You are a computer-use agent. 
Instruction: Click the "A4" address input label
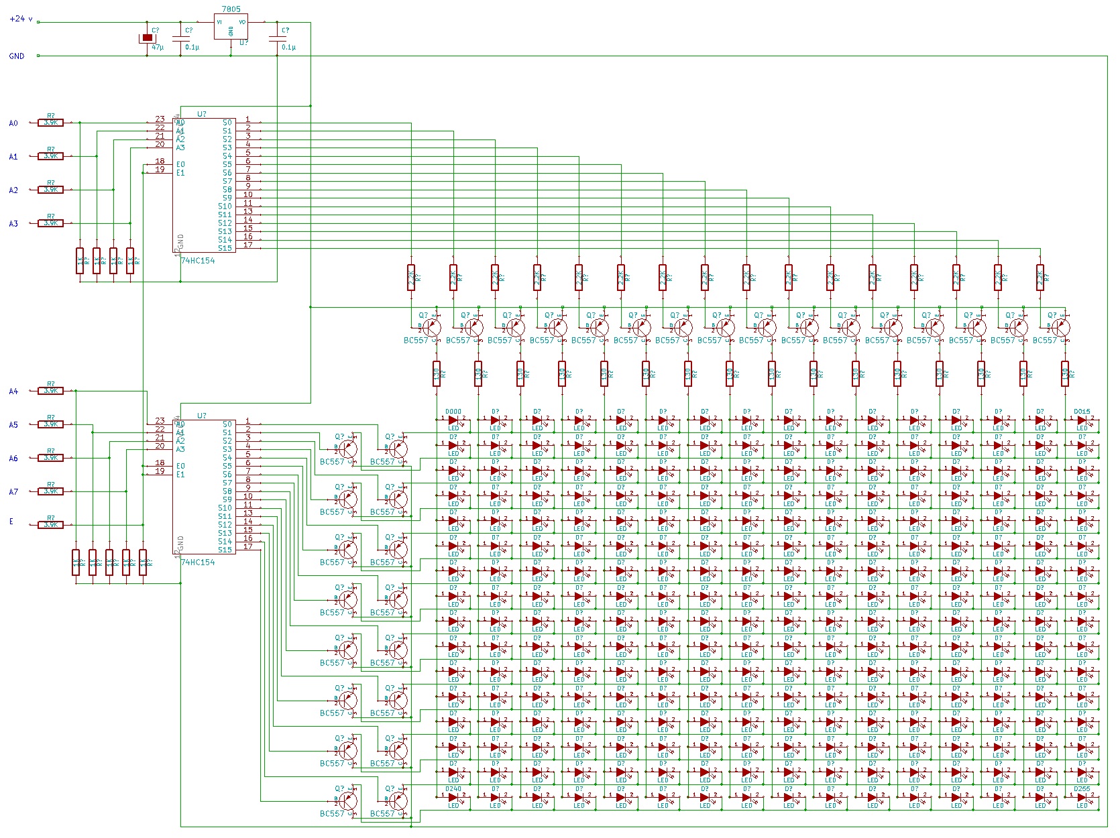(13, 392)
